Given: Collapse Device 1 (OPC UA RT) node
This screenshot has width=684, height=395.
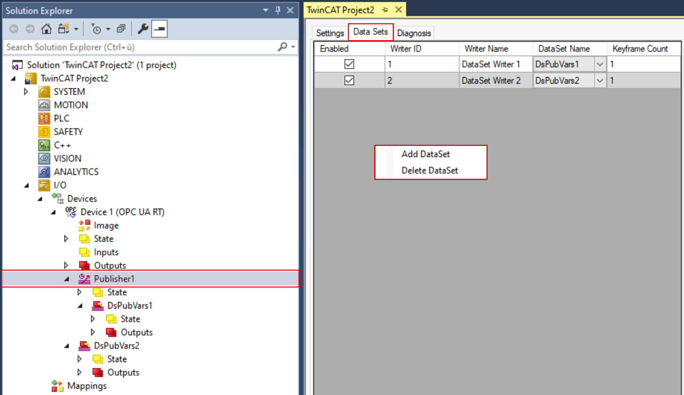Looking at the screenshot, I should pyautogui.click(x=53, y=212).
